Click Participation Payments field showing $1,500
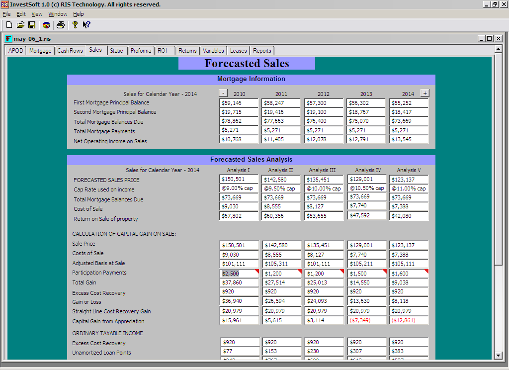The height and width of the screenshot is (370, 509). [367, 274]
